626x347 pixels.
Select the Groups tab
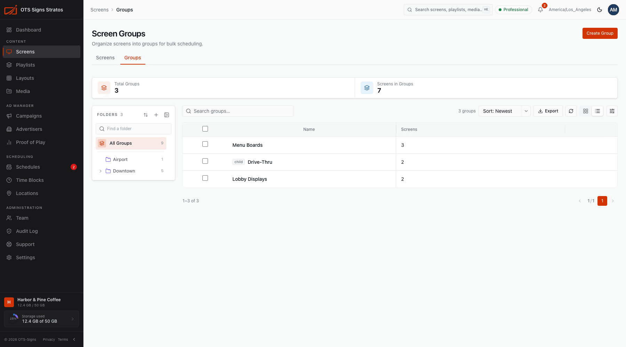(x=133, y=58)
